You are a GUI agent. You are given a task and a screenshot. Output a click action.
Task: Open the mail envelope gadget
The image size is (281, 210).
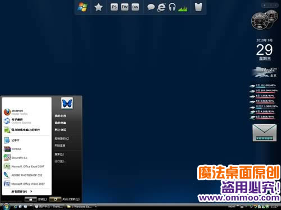click(x=264, y=133)
